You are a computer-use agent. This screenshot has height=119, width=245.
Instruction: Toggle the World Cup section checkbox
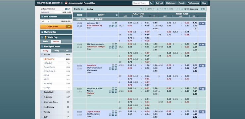click(42, 37)
